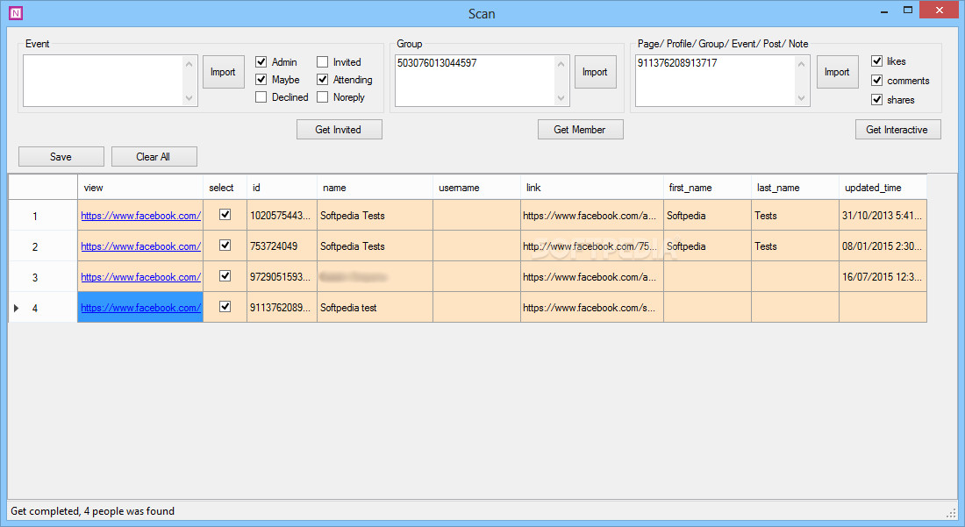
Task: Click Import button in the Group section
Action: click(595, 72)
